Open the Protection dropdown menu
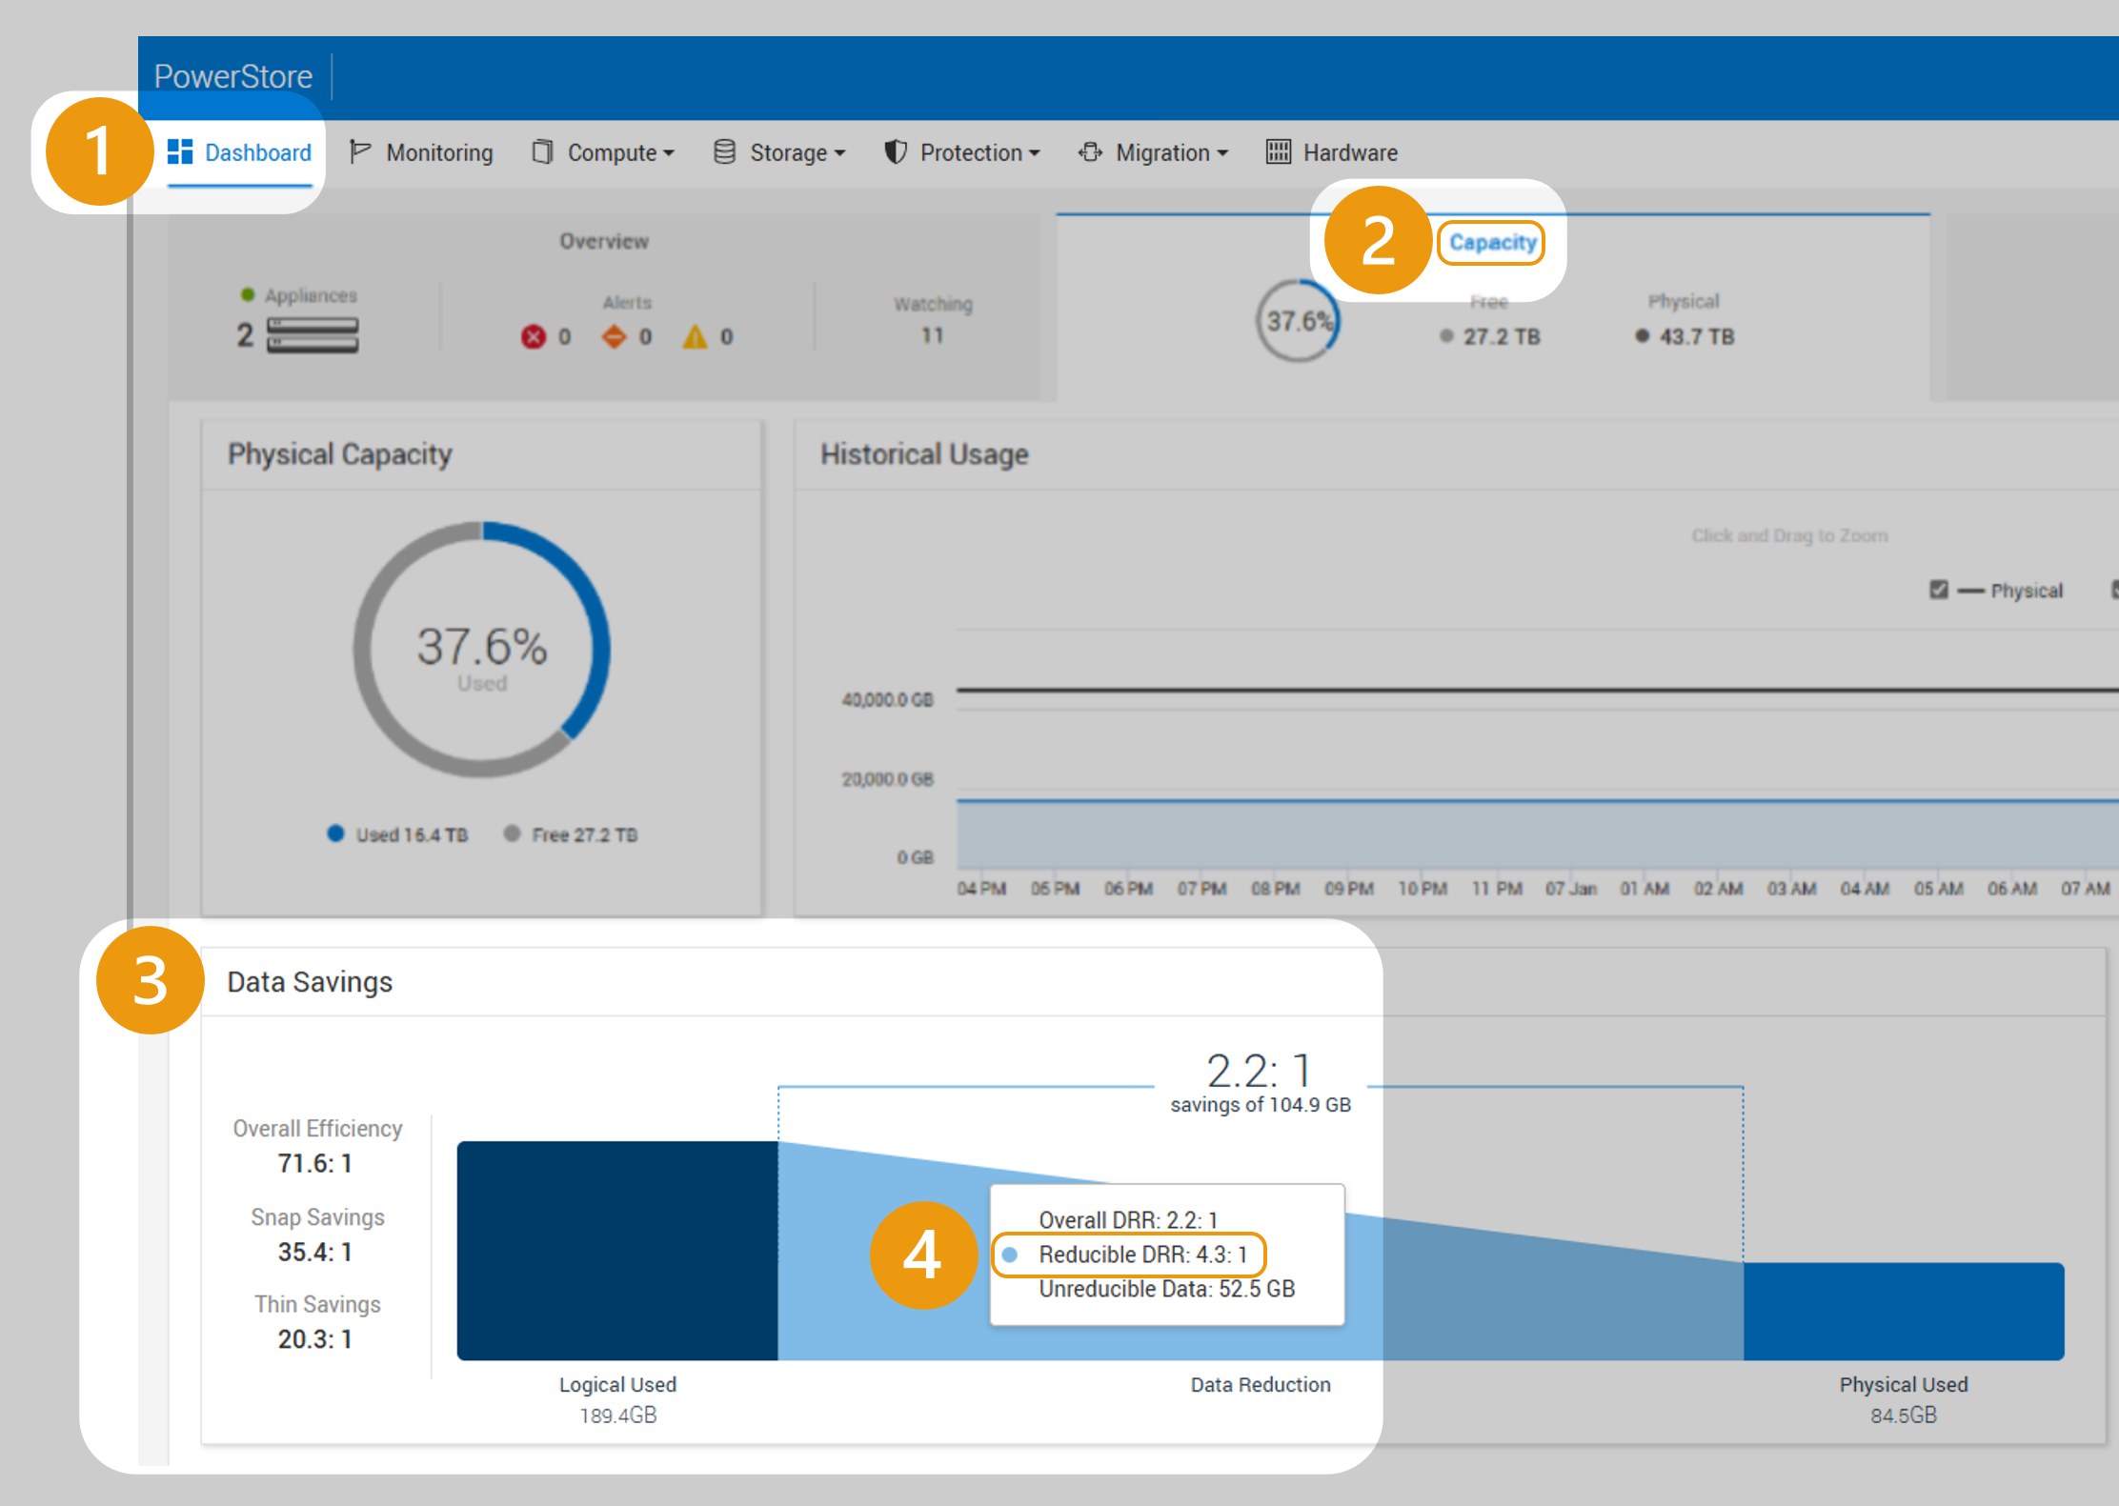Image resolution: width=2119 pixels, height=1506 pixels. click(970, 152)
